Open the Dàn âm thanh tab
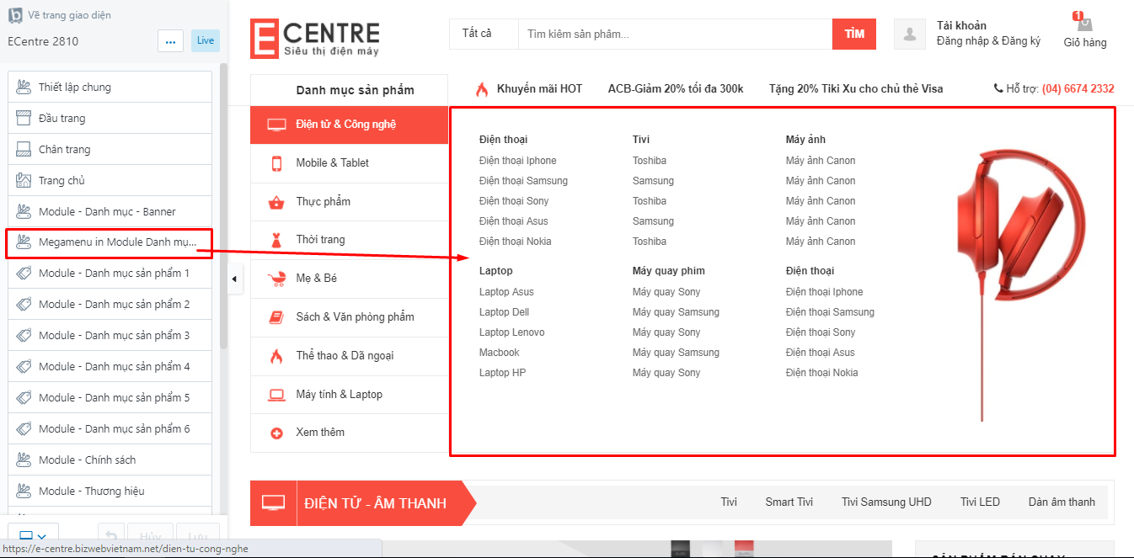The width and height of the screenshot is (1134, 558). coord(1062,502)
